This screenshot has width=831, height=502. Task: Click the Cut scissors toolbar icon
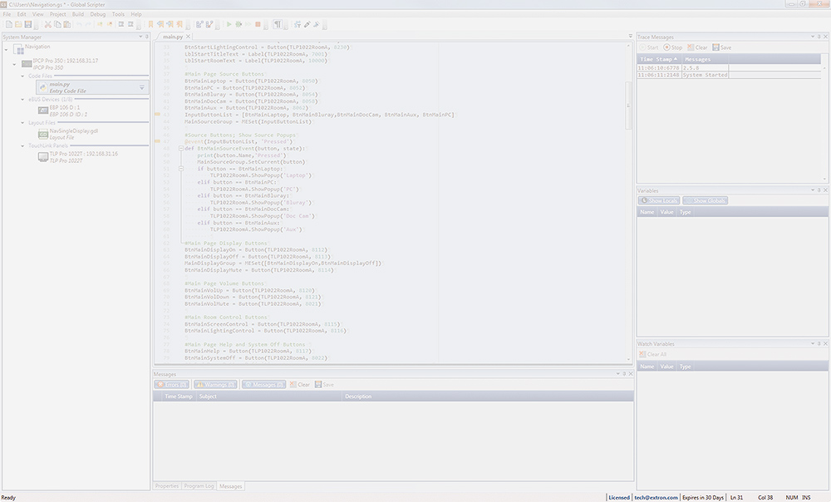pos(47,25)
